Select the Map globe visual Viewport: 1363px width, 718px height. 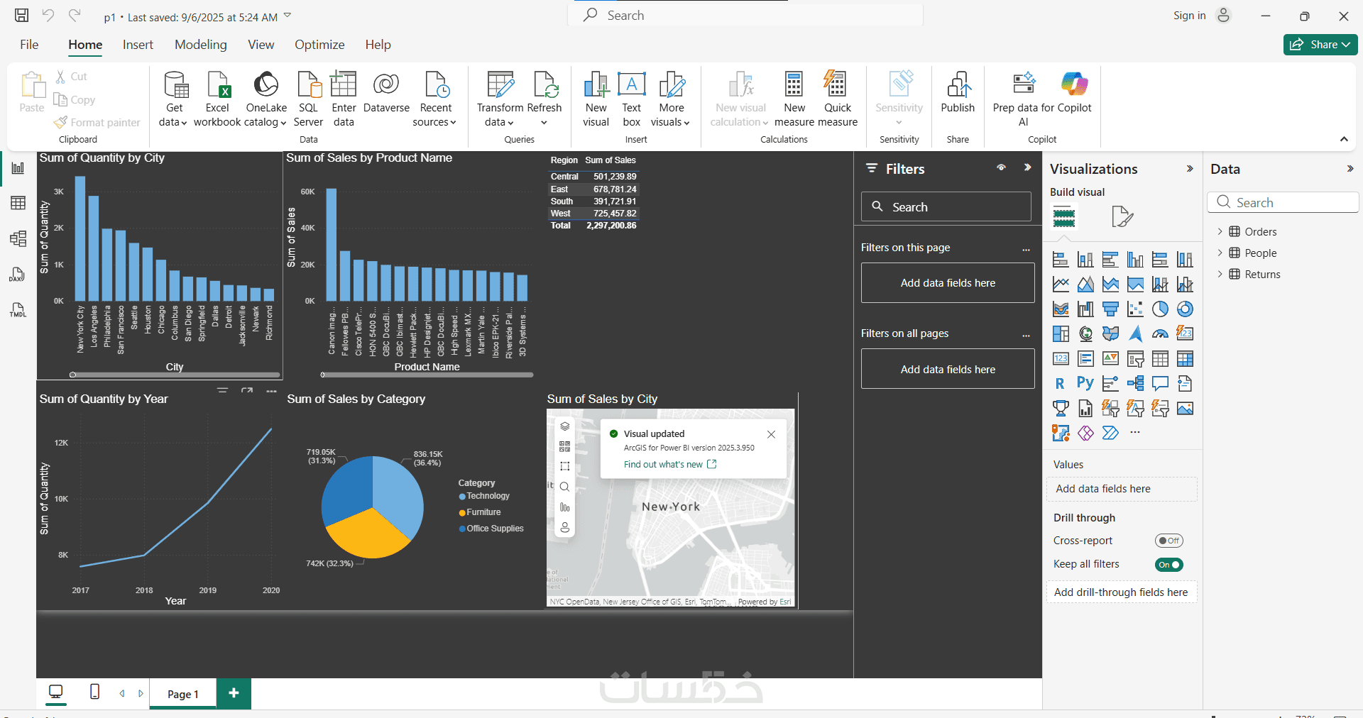click(1085, 333)
